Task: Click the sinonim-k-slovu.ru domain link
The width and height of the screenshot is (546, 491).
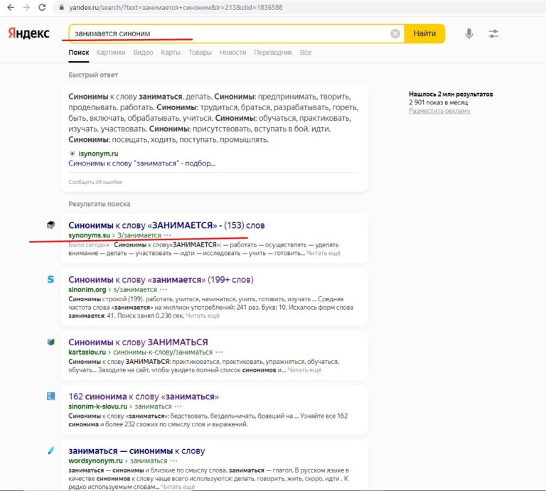Action: 98,406
